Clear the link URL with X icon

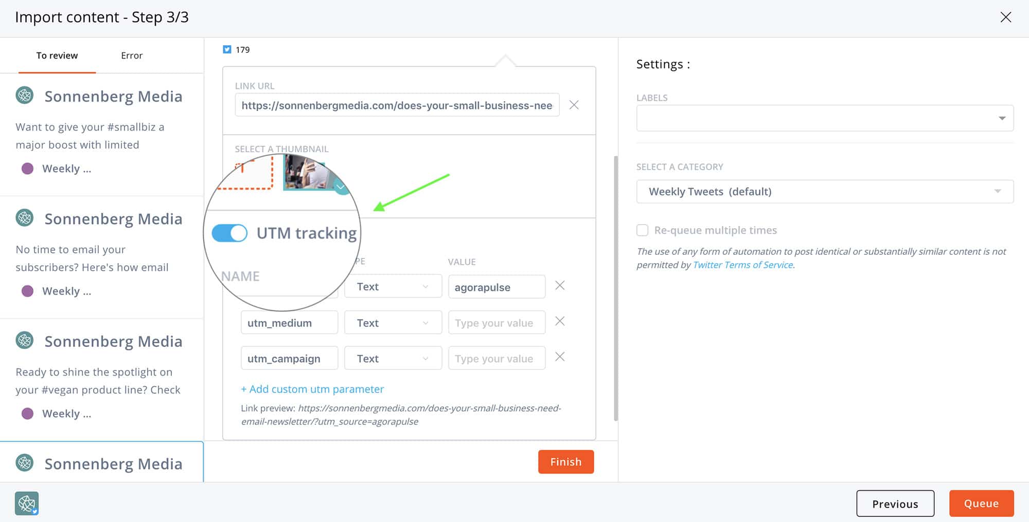pyautogui.click(x=574, y=105)
